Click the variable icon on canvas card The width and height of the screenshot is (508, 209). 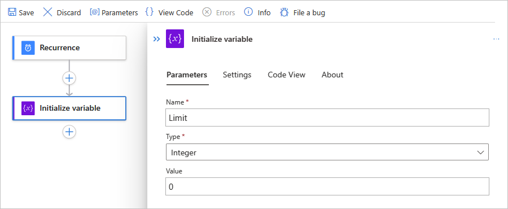[28, 108]
